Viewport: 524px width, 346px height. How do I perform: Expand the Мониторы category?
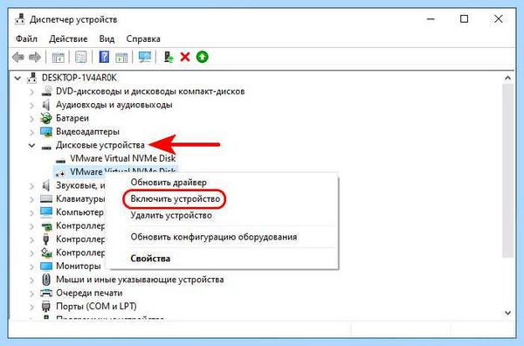click(x=32, y=266)
